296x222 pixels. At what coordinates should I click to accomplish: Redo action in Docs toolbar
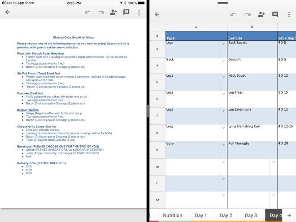click(x=101, y=12)
